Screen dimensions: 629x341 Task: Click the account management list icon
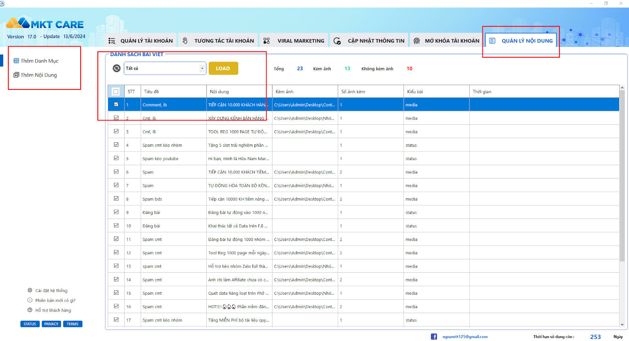pyautogui.click(x=112, y=41)
